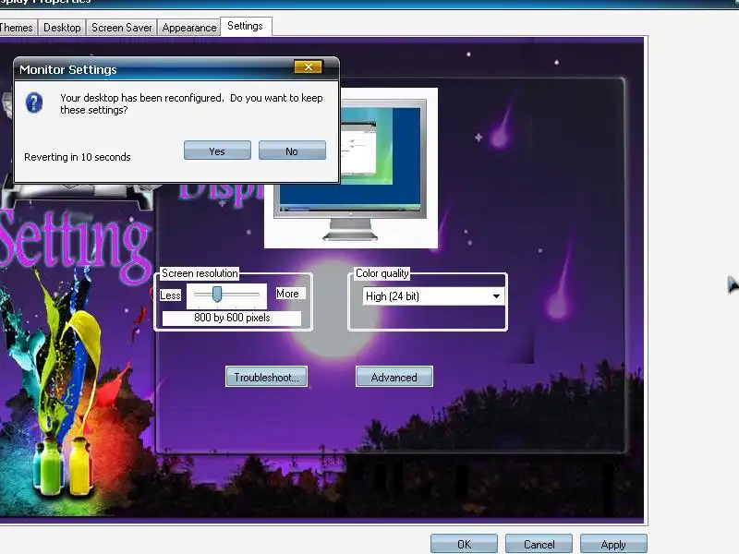Apply the display settings
The image size is (739, 554).
613,544
